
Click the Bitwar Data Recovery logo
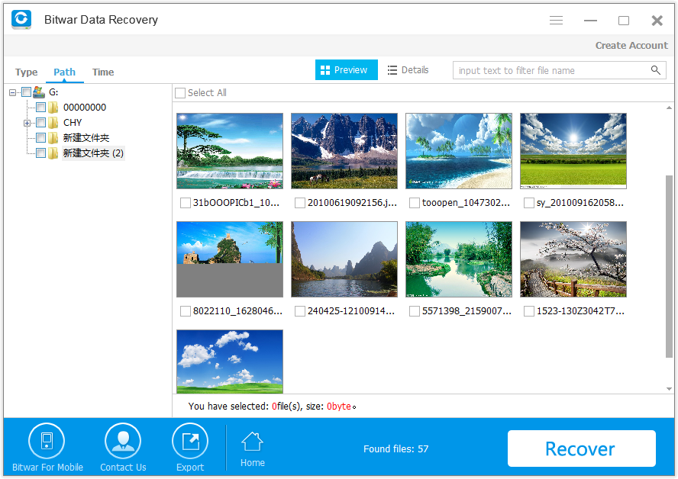[21, 20]
